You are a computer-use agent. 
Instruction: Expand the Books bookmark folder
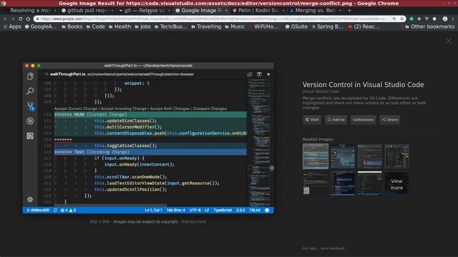(x=72, y=26)
